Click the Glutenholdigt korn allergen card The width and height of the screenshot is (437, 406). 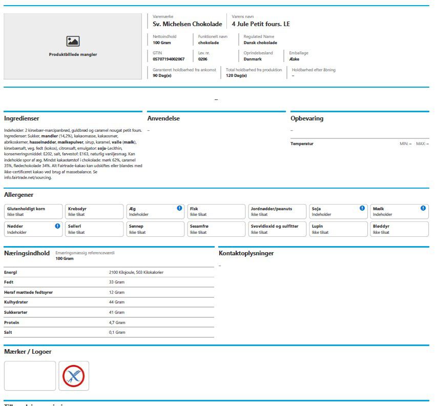click(33, 211)
